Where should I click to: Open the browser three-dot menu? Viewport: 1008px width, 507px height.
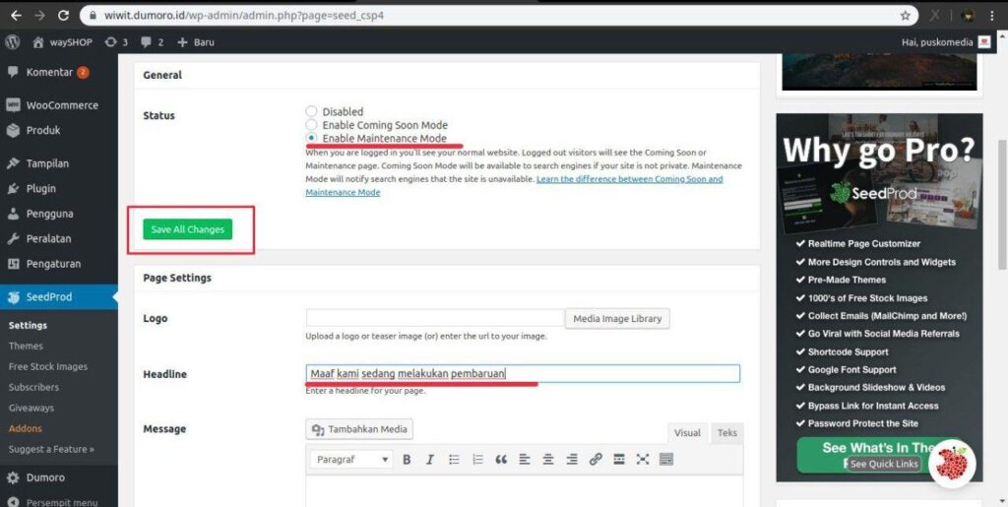pyautogui.click(x=994, y=15)
